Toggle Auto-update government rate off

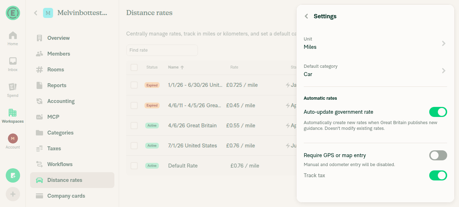[x=438, y=112]
